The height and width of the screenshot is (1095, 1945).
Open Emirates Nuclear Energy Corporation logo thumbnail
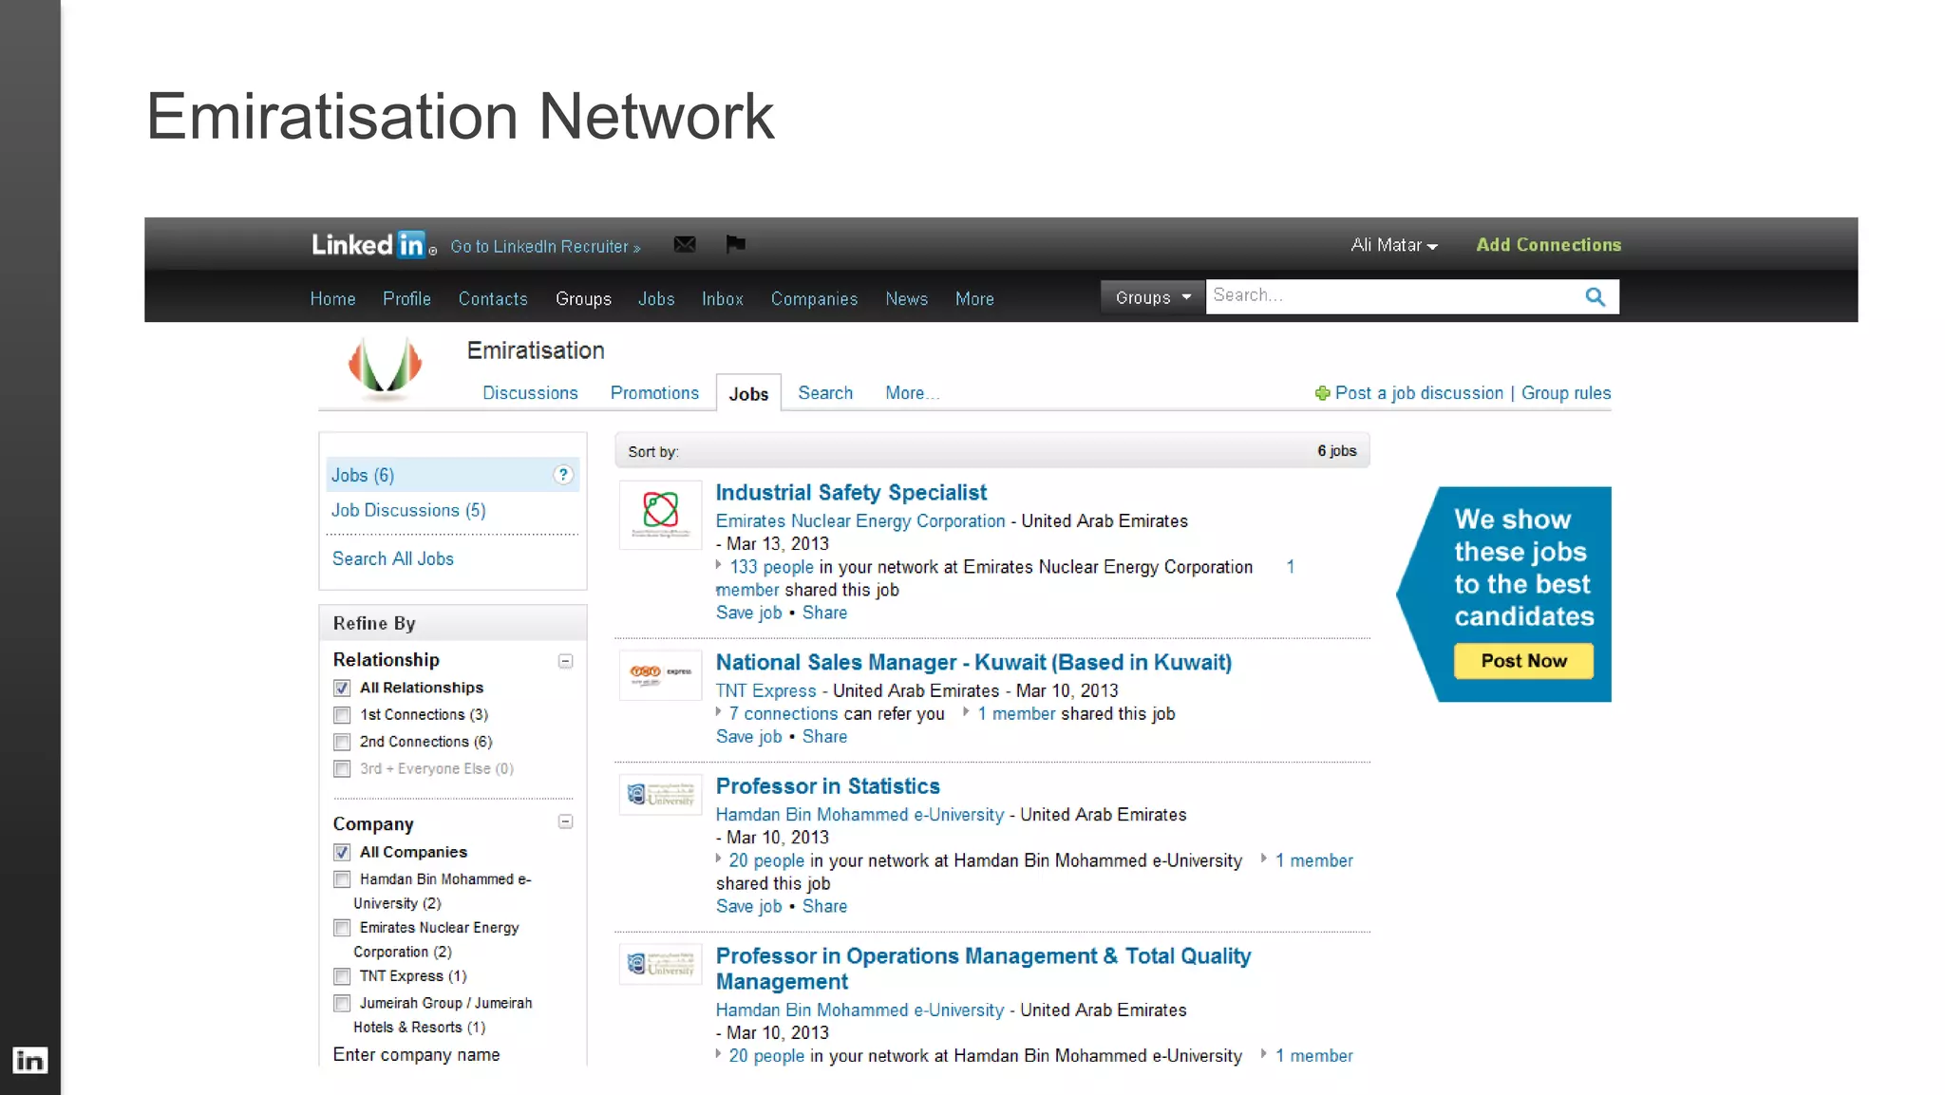[660, 515]
